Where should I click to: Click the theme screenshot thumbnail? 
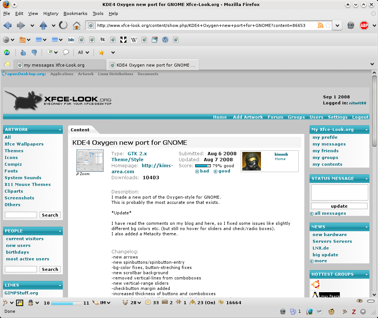click(90, 160)
